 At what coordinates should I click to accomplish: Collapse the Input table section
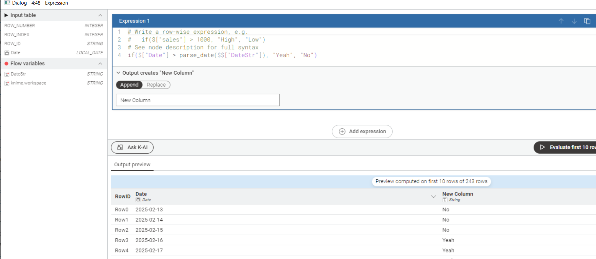coord(100,15)
